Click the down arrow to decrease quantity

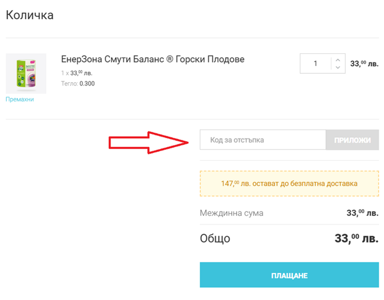click(337, 67)
